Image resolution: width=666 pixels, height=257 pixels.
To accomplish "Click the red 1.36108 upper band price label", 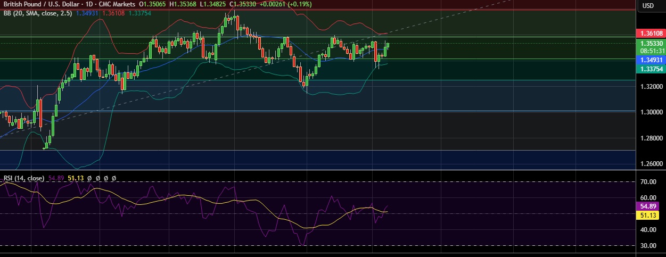I will [x=651, y=33].
